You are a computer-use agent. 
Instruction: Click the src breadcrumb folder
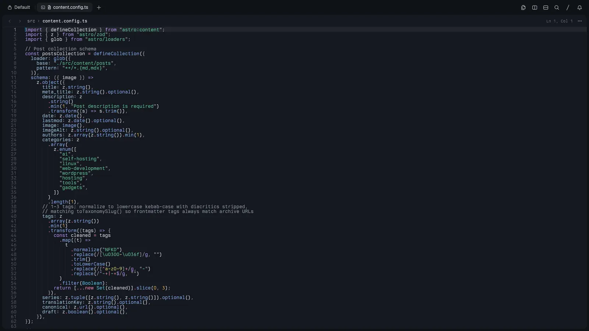[31, 21]
